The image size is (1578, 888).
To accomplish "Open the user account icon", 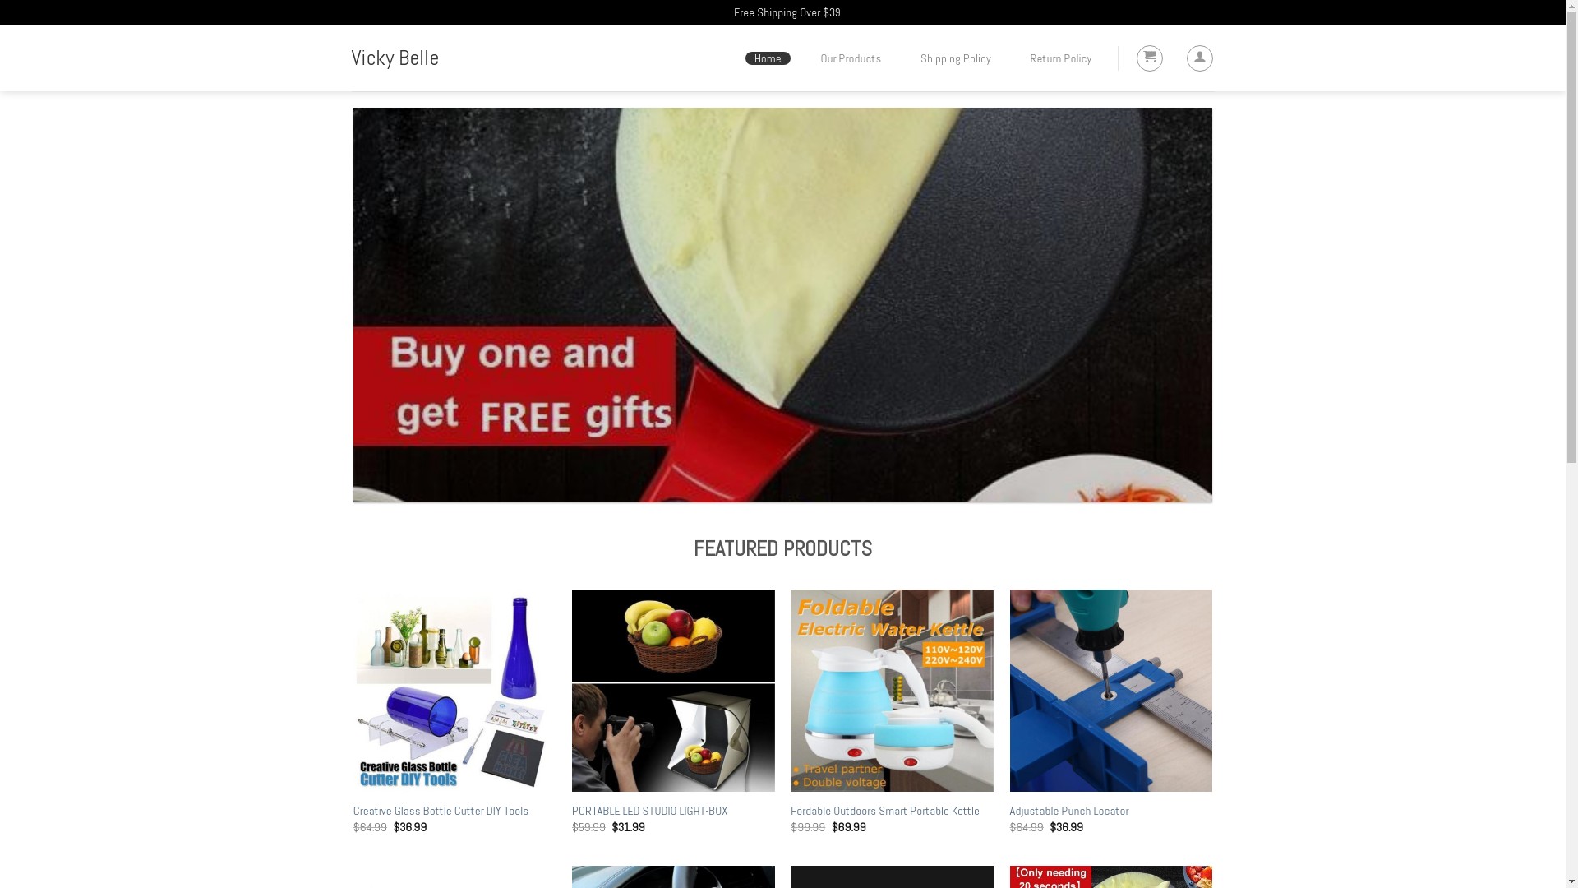I will (x=1199, y=58).
